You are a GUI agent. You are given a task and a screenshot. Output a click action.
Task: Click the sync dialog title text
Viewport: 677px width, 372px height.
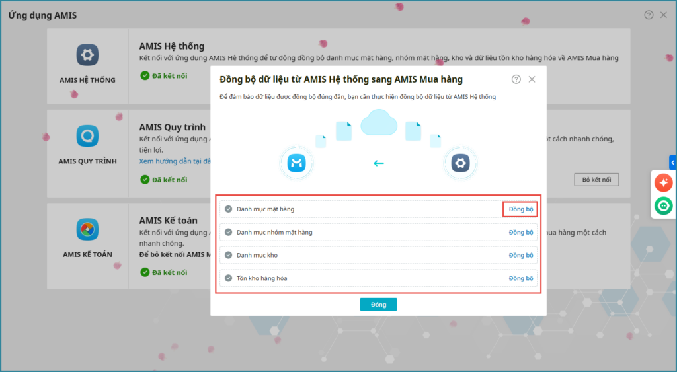(x=341, y=79)
